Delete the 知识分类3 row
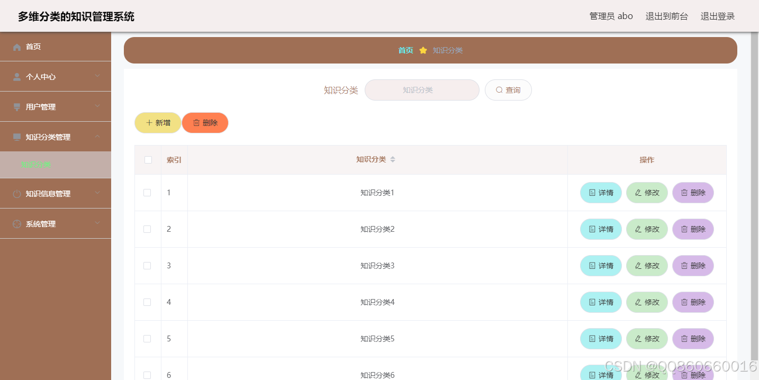Viewport: 759px width, 380px height. coord(693,266)
